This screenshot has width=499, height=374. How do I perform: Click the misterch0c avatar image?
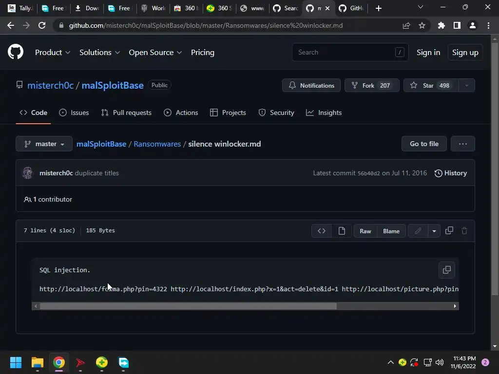(28, 173)
